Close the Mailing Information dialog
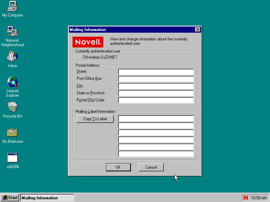Image resolution: width=270 pixels, height=202 pixels. point(198,30)
